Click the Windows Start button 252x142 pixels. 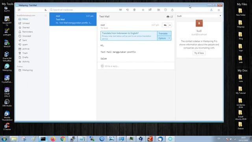coord(4,139)
